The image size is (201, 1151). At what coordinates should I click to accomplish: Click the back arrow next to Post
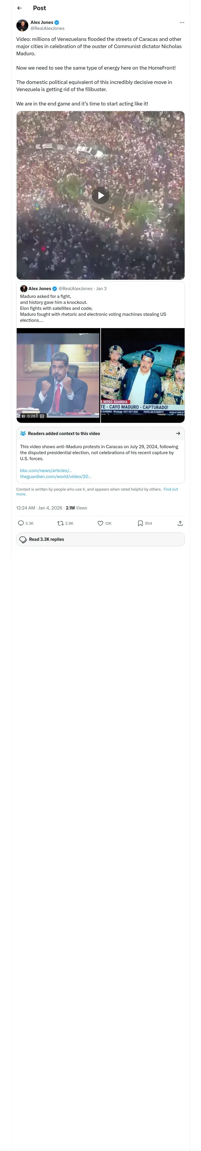pos(19,8)
